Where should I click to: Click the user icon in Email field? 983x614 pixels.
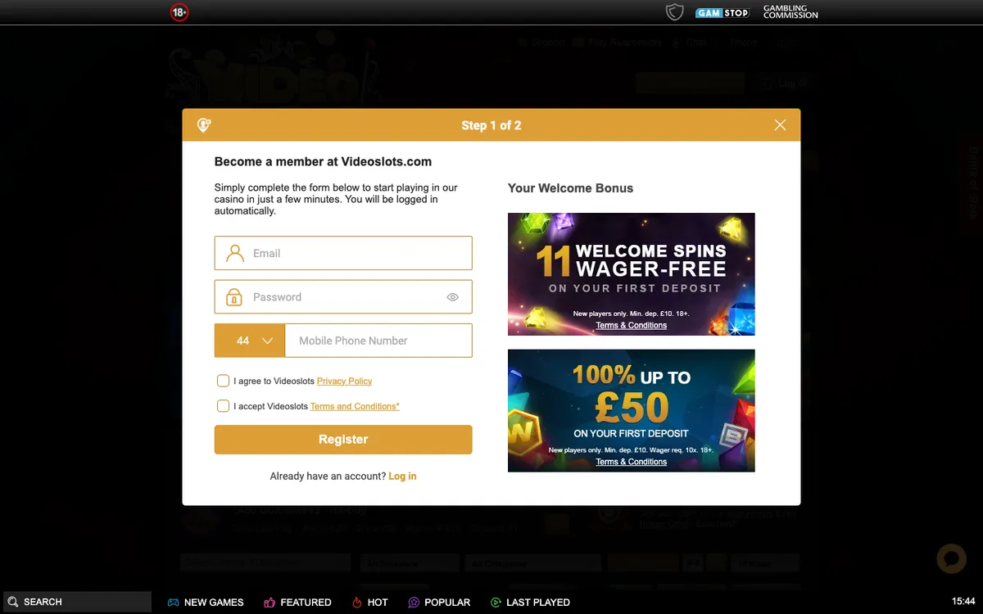pos(235,253)
